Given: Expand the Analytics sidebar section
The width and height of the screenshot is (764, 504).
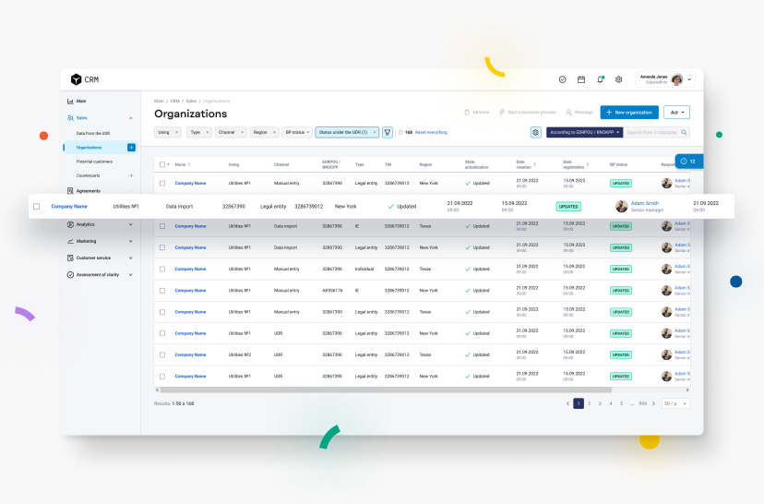Looking at the screenshot, I should click(x=101, y=224).
